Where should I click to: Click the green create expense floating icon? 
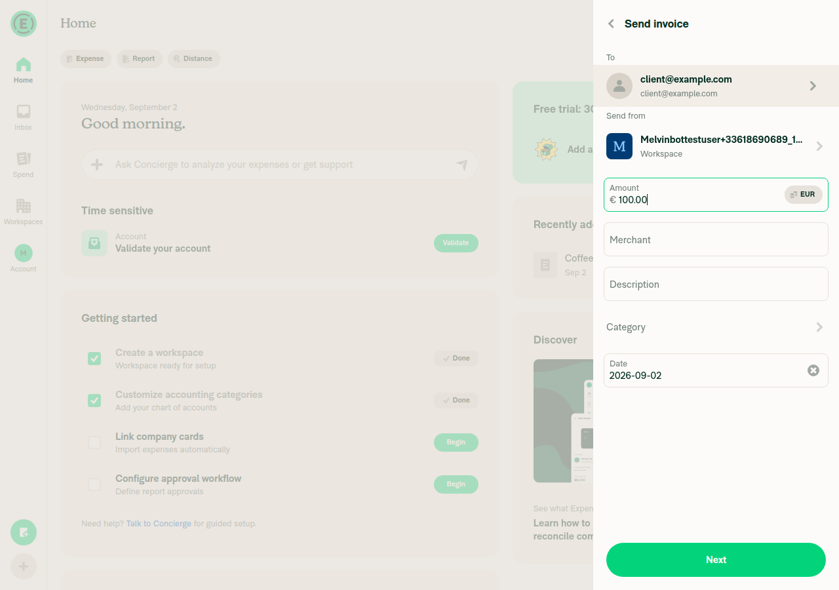[x=24, y=532]
